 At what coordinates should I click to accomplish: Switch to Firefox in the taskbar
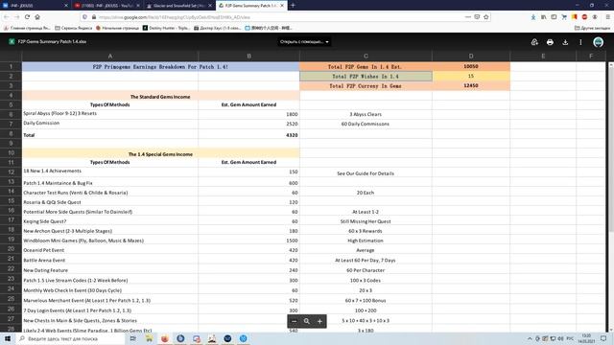tap(164, 338)
